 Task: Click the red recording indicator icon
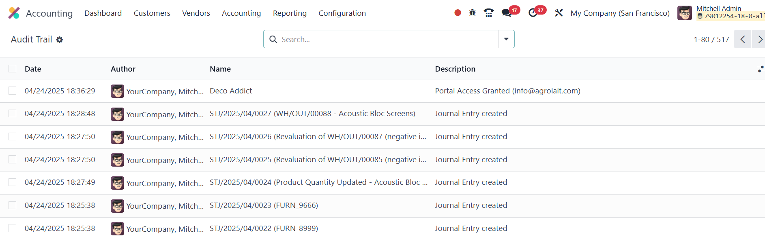[458, 13]
